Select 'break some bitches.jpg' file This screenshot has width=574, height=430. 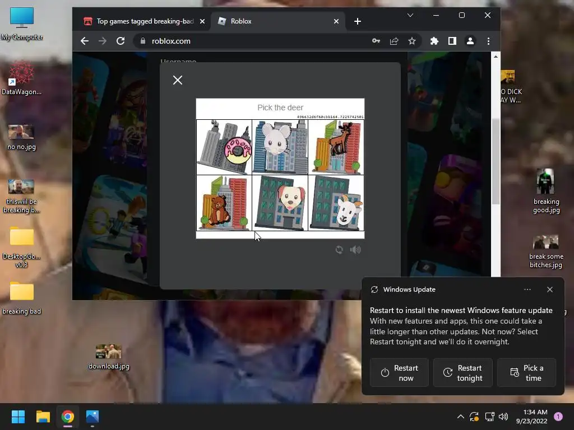coord(546,251)
